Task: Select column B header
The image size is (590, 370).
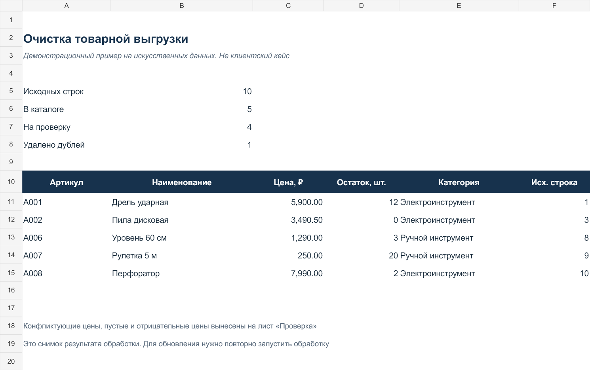Action: pyautogui.click(x=182, y=6)
